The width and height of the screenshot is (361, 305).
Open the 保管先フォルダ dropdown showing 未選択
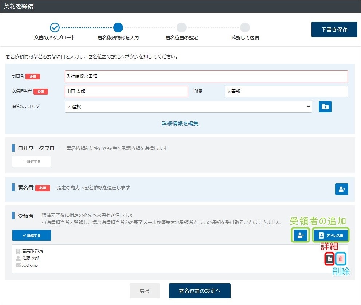click(x=188, y=106)
